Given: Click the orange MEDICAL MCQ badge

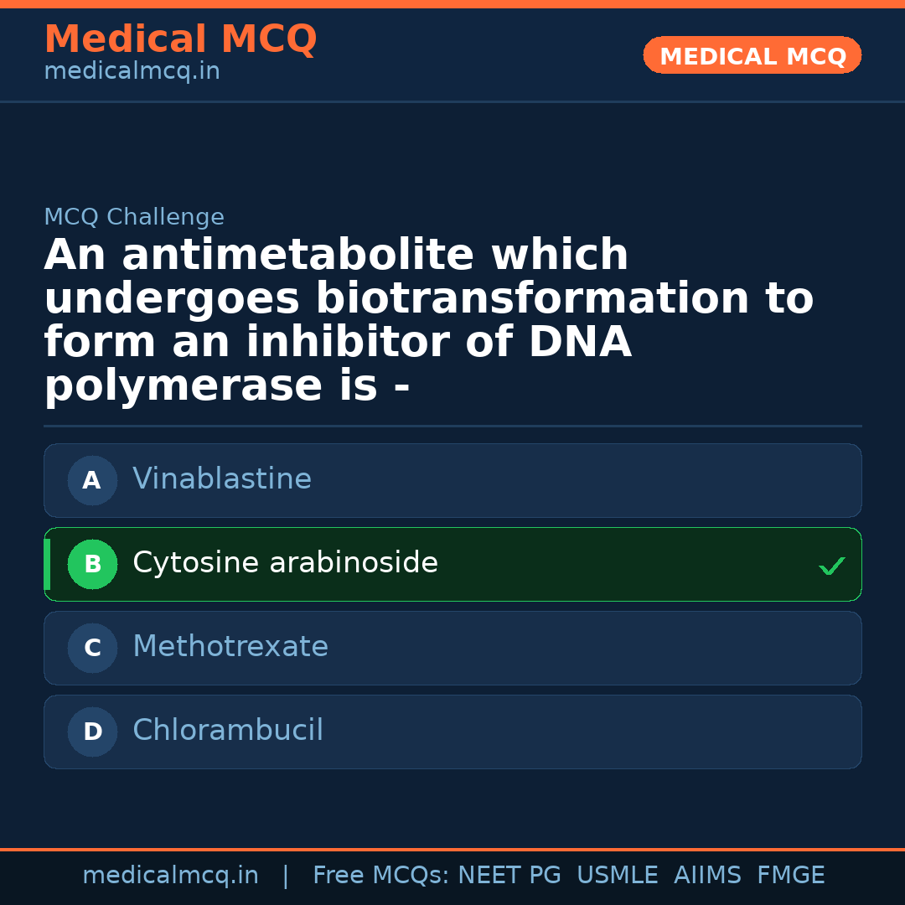Looking at the screenshot, I should click(752, 55).
